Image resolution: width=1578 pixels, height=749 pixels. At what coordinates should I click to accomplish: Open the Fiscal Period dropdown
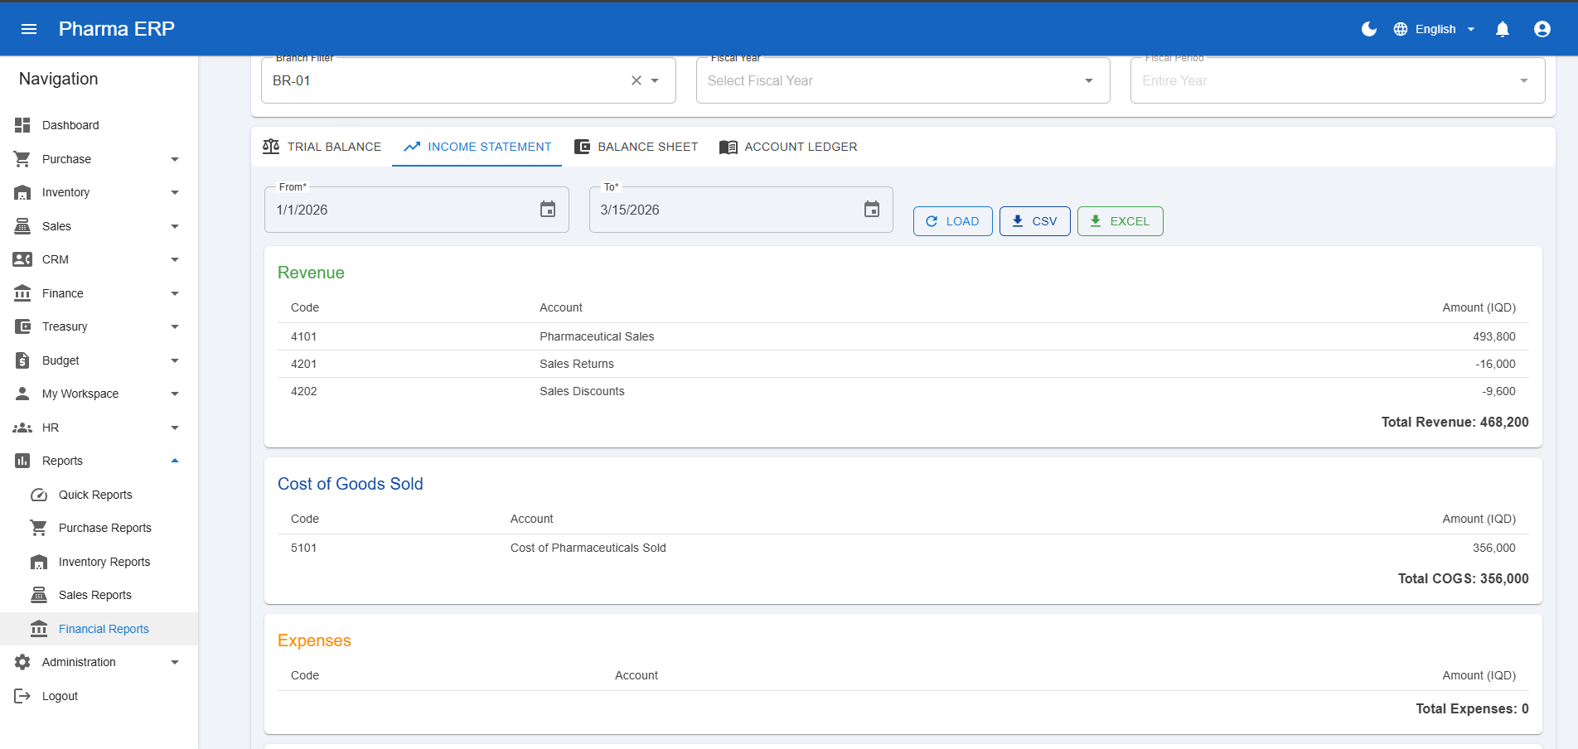(1523, 80)
